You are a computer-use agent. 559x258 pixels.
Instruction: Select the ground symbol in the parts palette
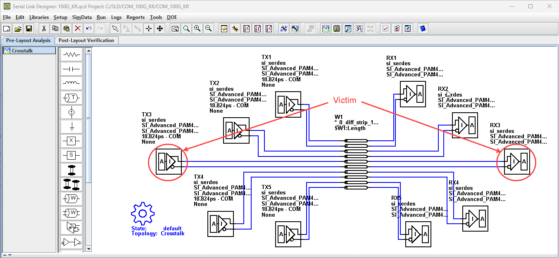(71, 126)
